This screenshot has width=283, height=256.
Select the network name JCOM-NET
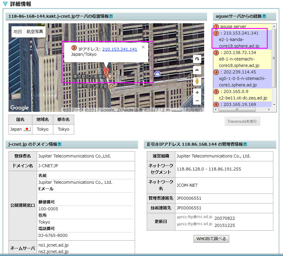(187, 185)
